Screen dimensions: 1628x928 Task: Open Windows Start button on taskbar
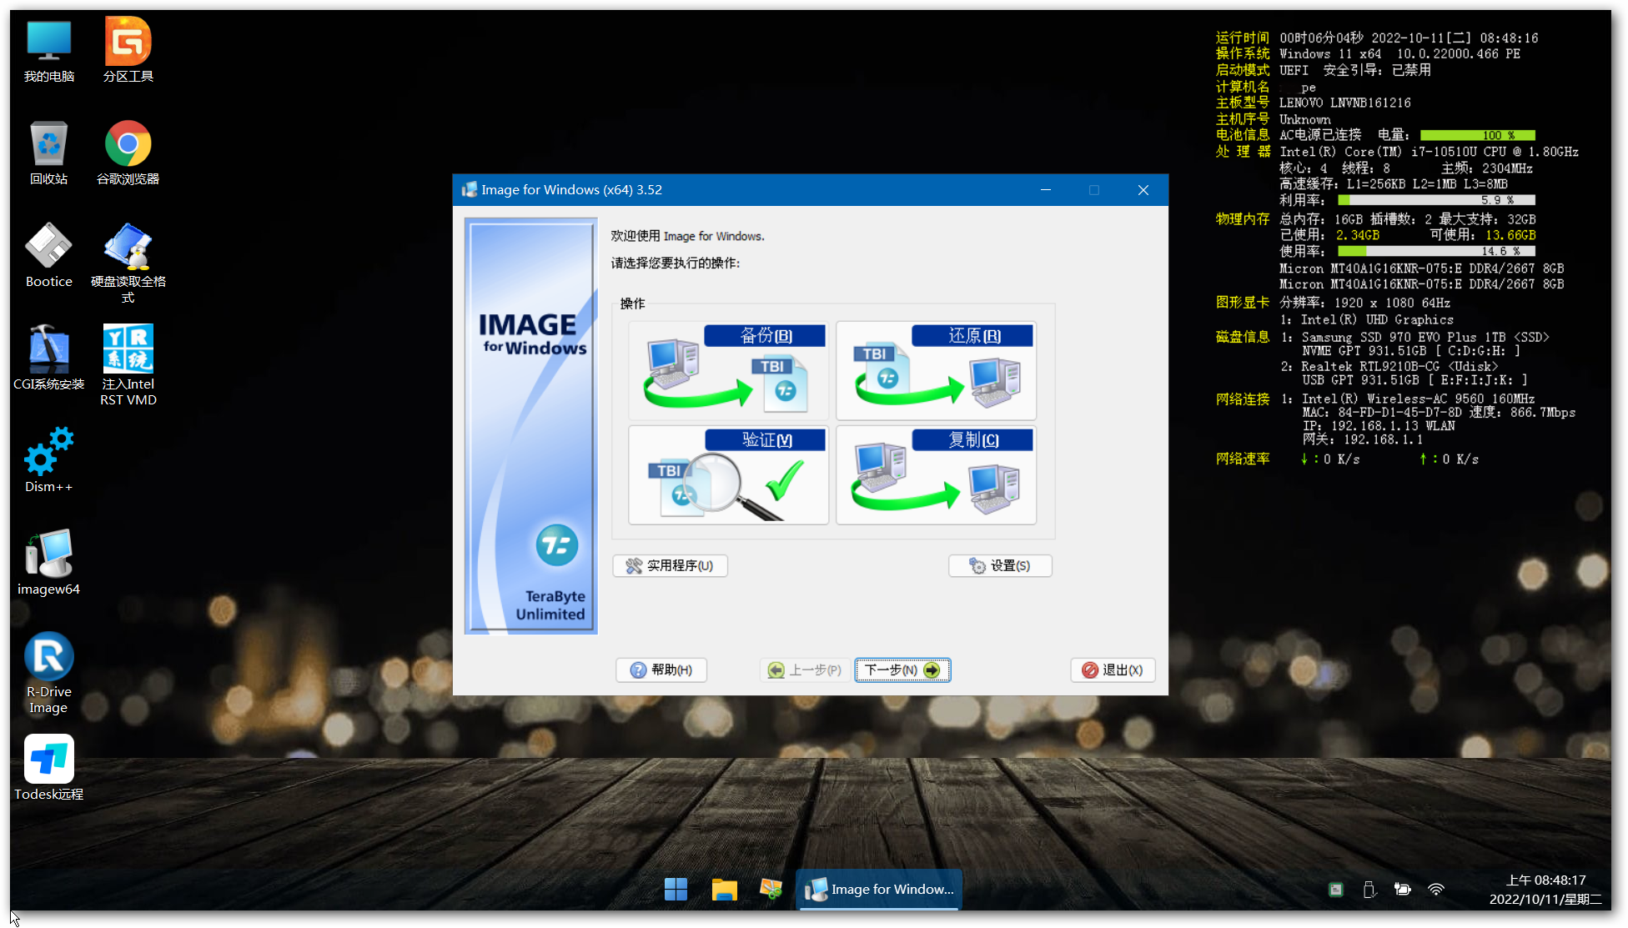(x=676, y=890)
